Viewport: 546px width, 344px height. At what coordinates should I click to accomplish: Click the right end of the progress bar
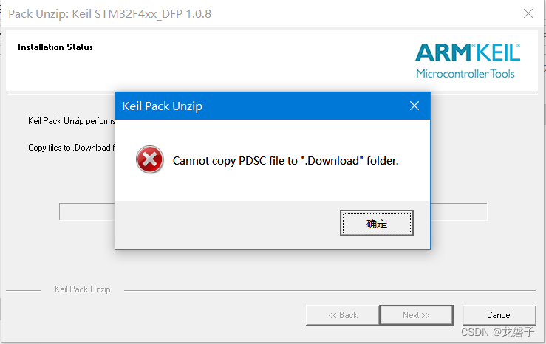tap(459, 211)
